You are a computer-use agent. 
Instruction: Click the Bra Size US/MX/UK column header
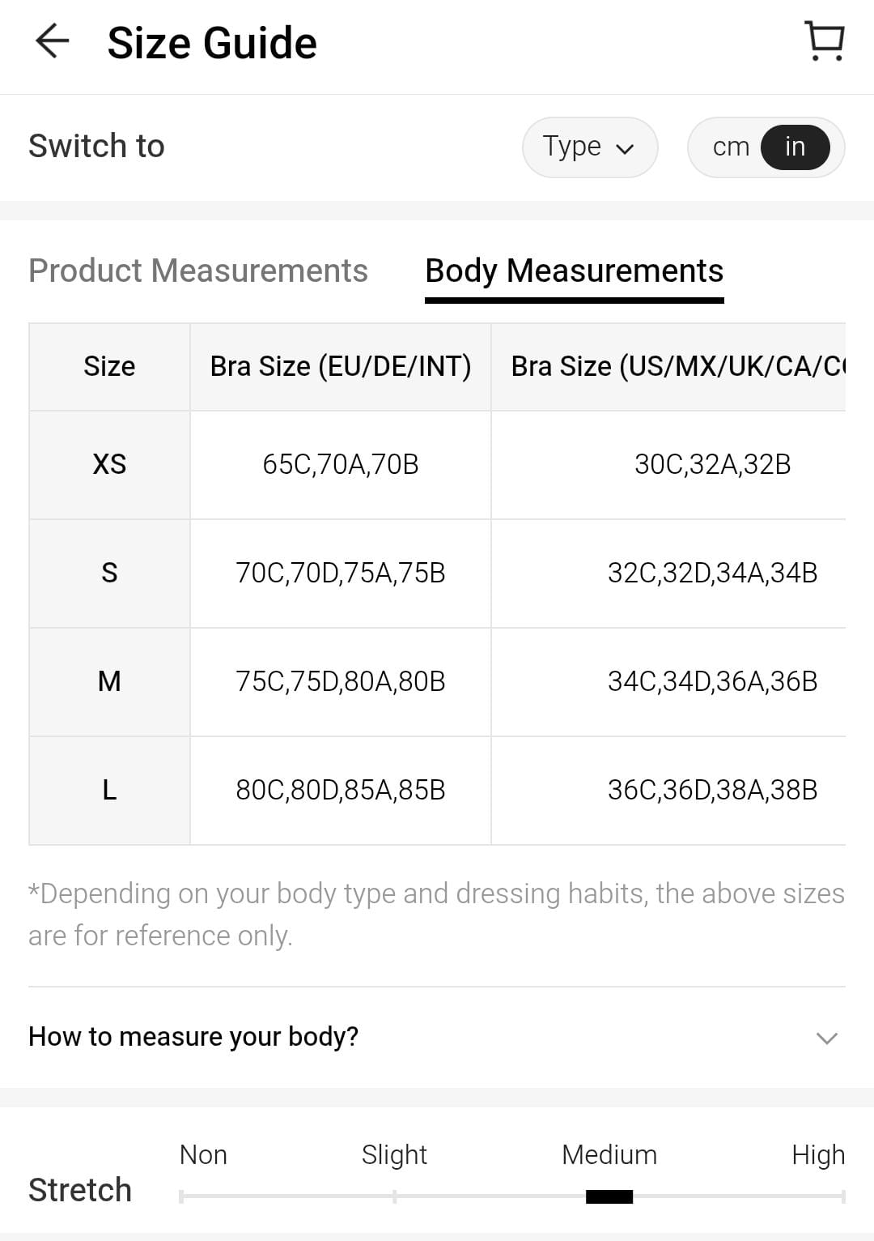click(677, 366)
